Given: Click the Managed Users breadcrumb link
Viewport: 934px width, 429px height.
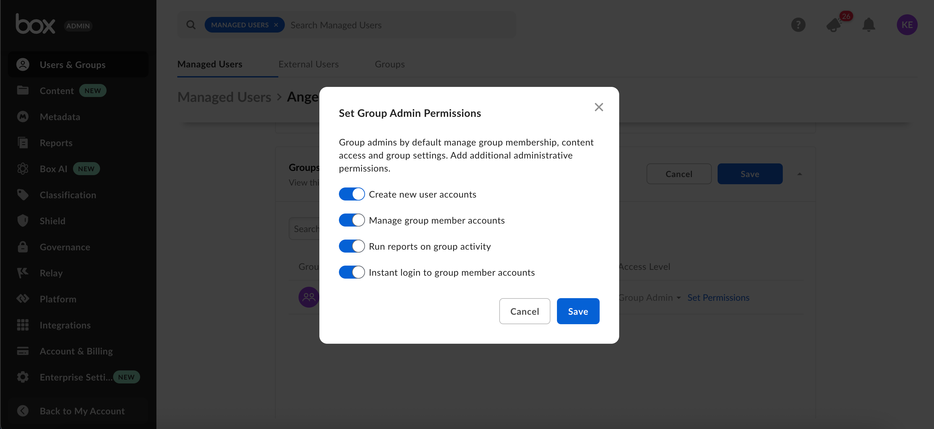Looking at the screenshot, I should pos(224,97).
